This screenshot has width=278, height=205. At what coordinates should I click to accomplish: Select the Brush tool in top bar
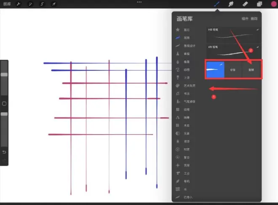coord(217,4)
